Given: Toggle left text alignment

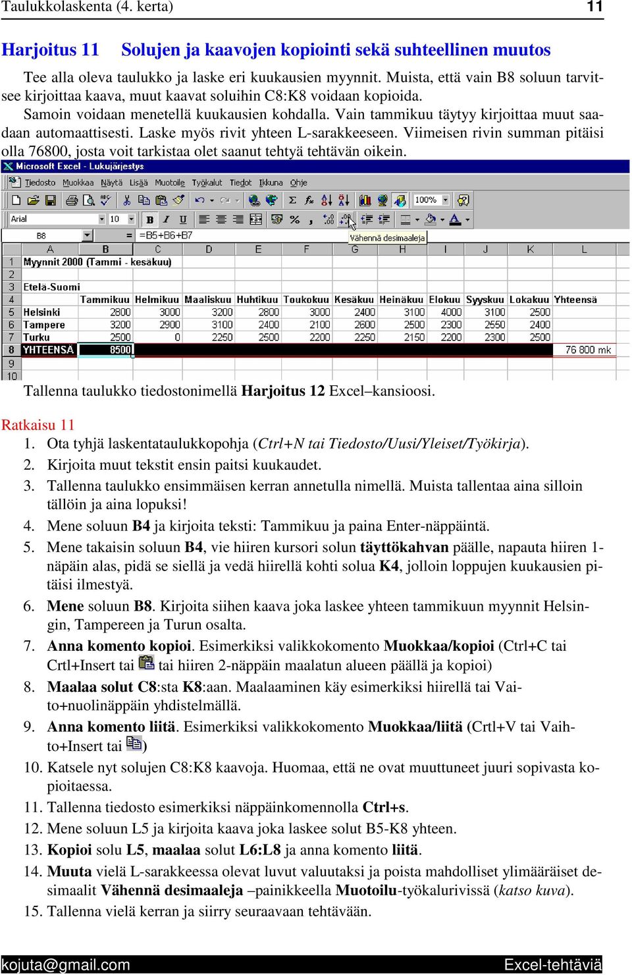Looking at the screenshot, I should click(204, 219).
